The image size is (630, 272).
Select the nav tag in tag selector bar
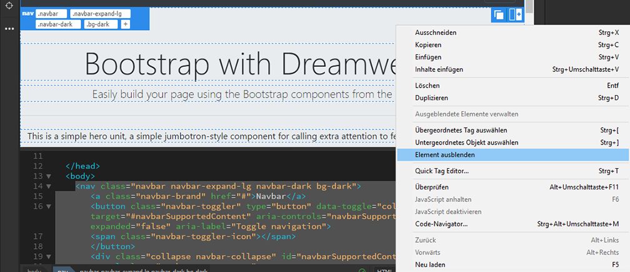[x=62, y=269]
